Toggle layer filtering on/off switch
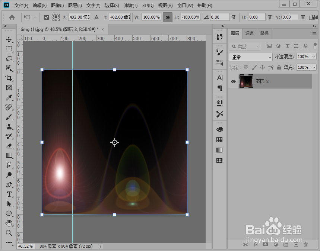The width and height of the screenshot is (320, 251). [315, 46]
